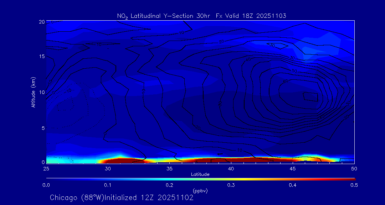Click the 45 latitude tick label
Viewport: 385px width, 205px height.
coord(293,169)
